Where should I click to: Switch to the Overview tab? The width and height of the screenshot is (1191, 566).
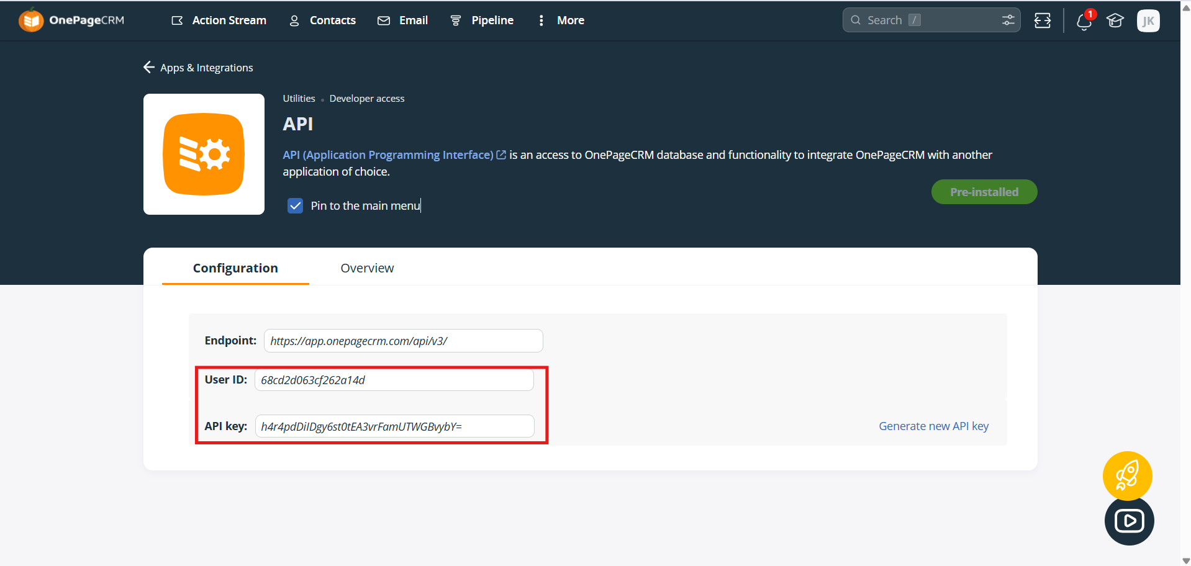367,268
